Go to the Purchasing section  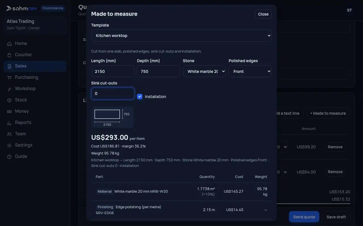coord(35,77)
